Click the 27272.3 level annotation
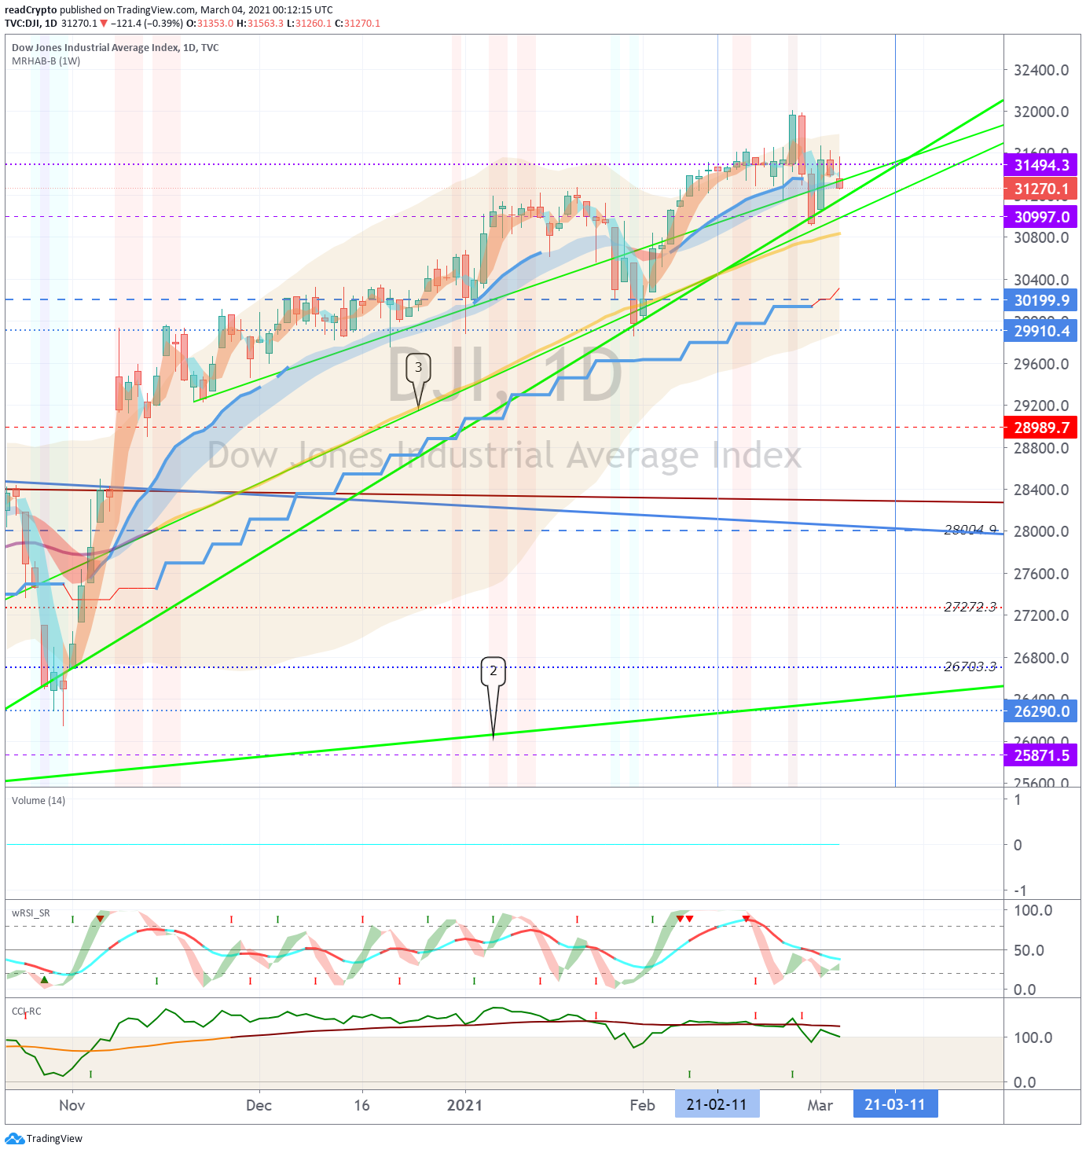 click(970, 607)
